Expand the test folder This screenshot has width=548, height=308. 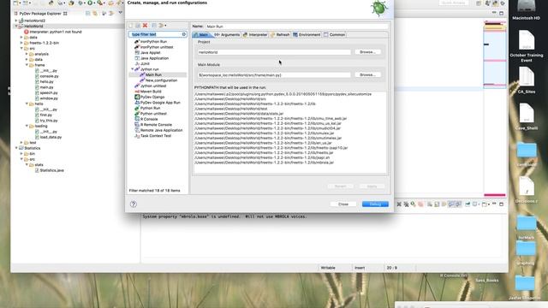pos(21,143)
